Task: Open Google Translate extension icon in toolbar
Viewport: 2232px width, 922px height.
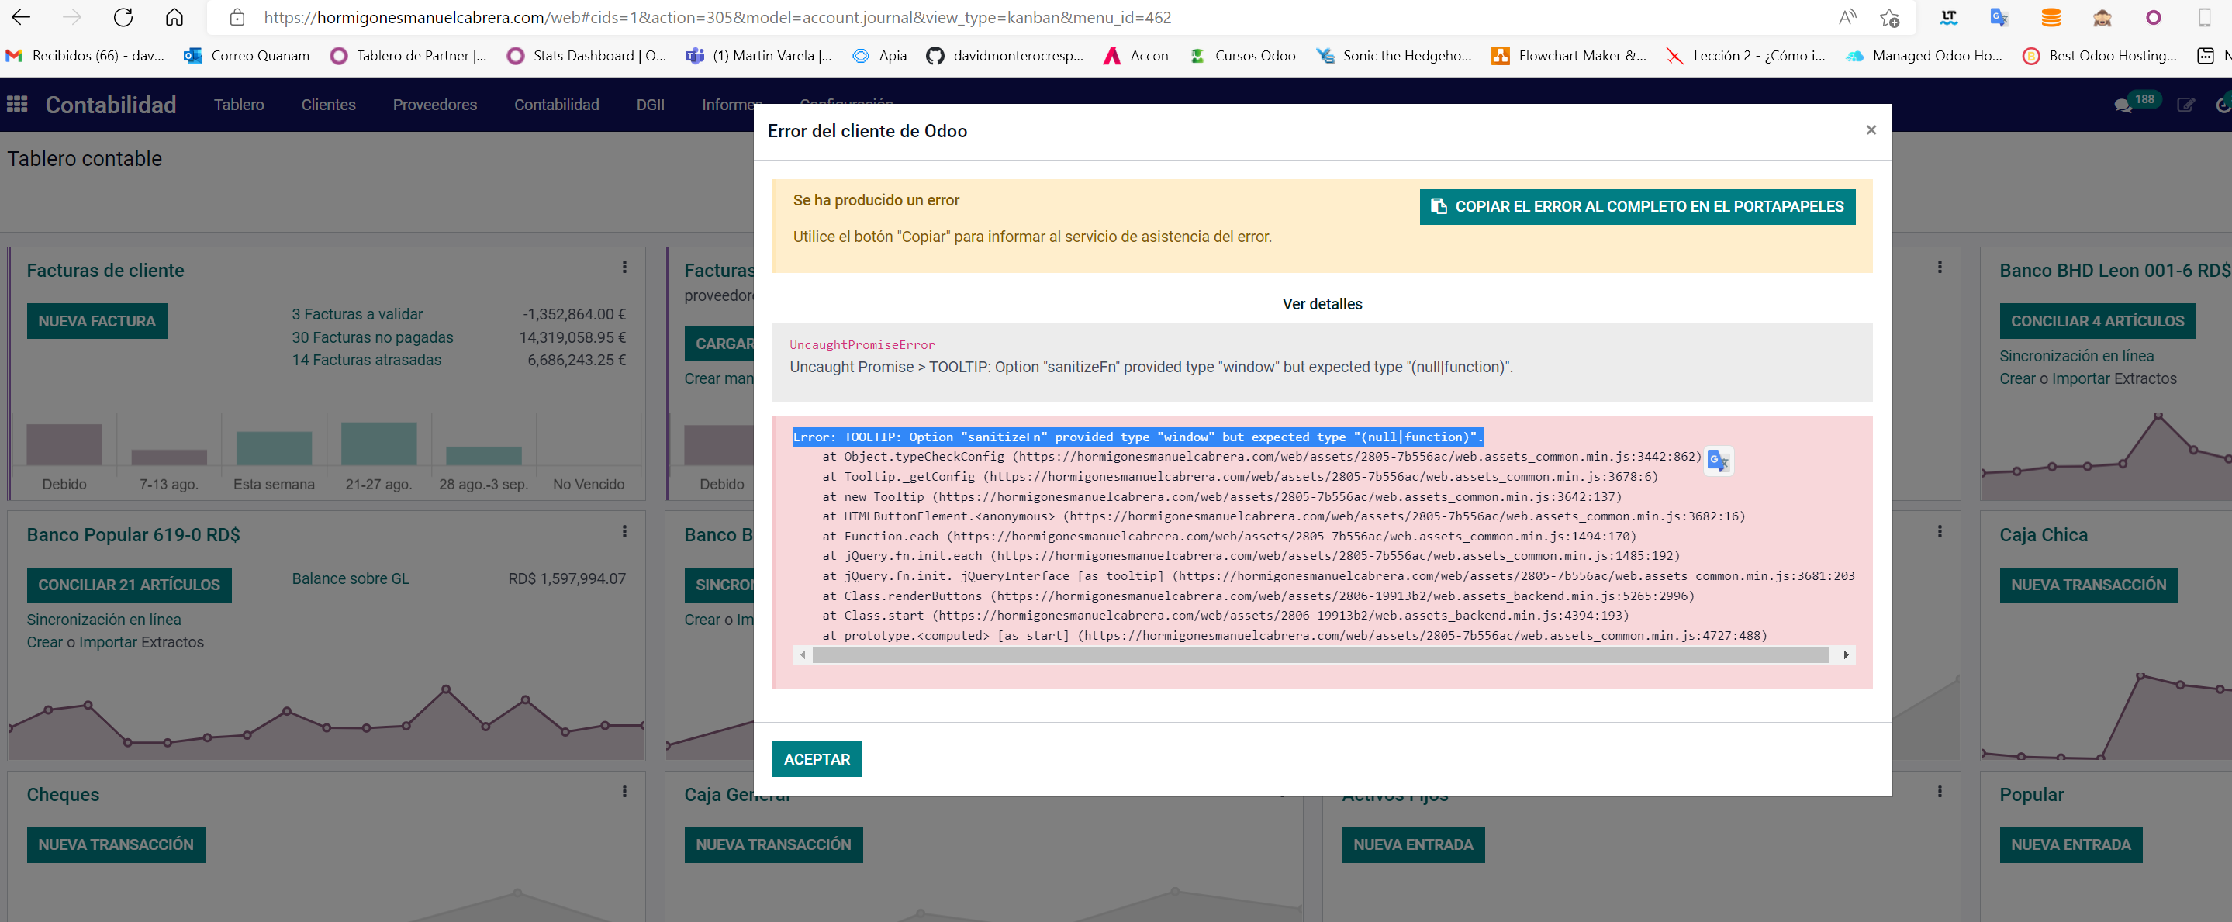Action: point(2000,17)
